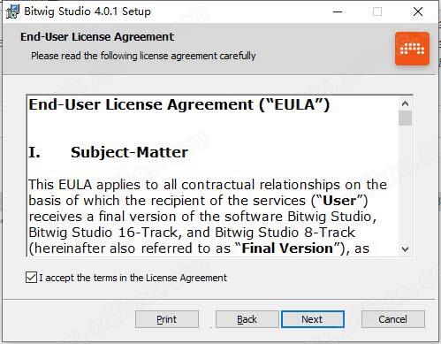Click the EULA scrollbar thumb
441x344 pixels.
405,118
